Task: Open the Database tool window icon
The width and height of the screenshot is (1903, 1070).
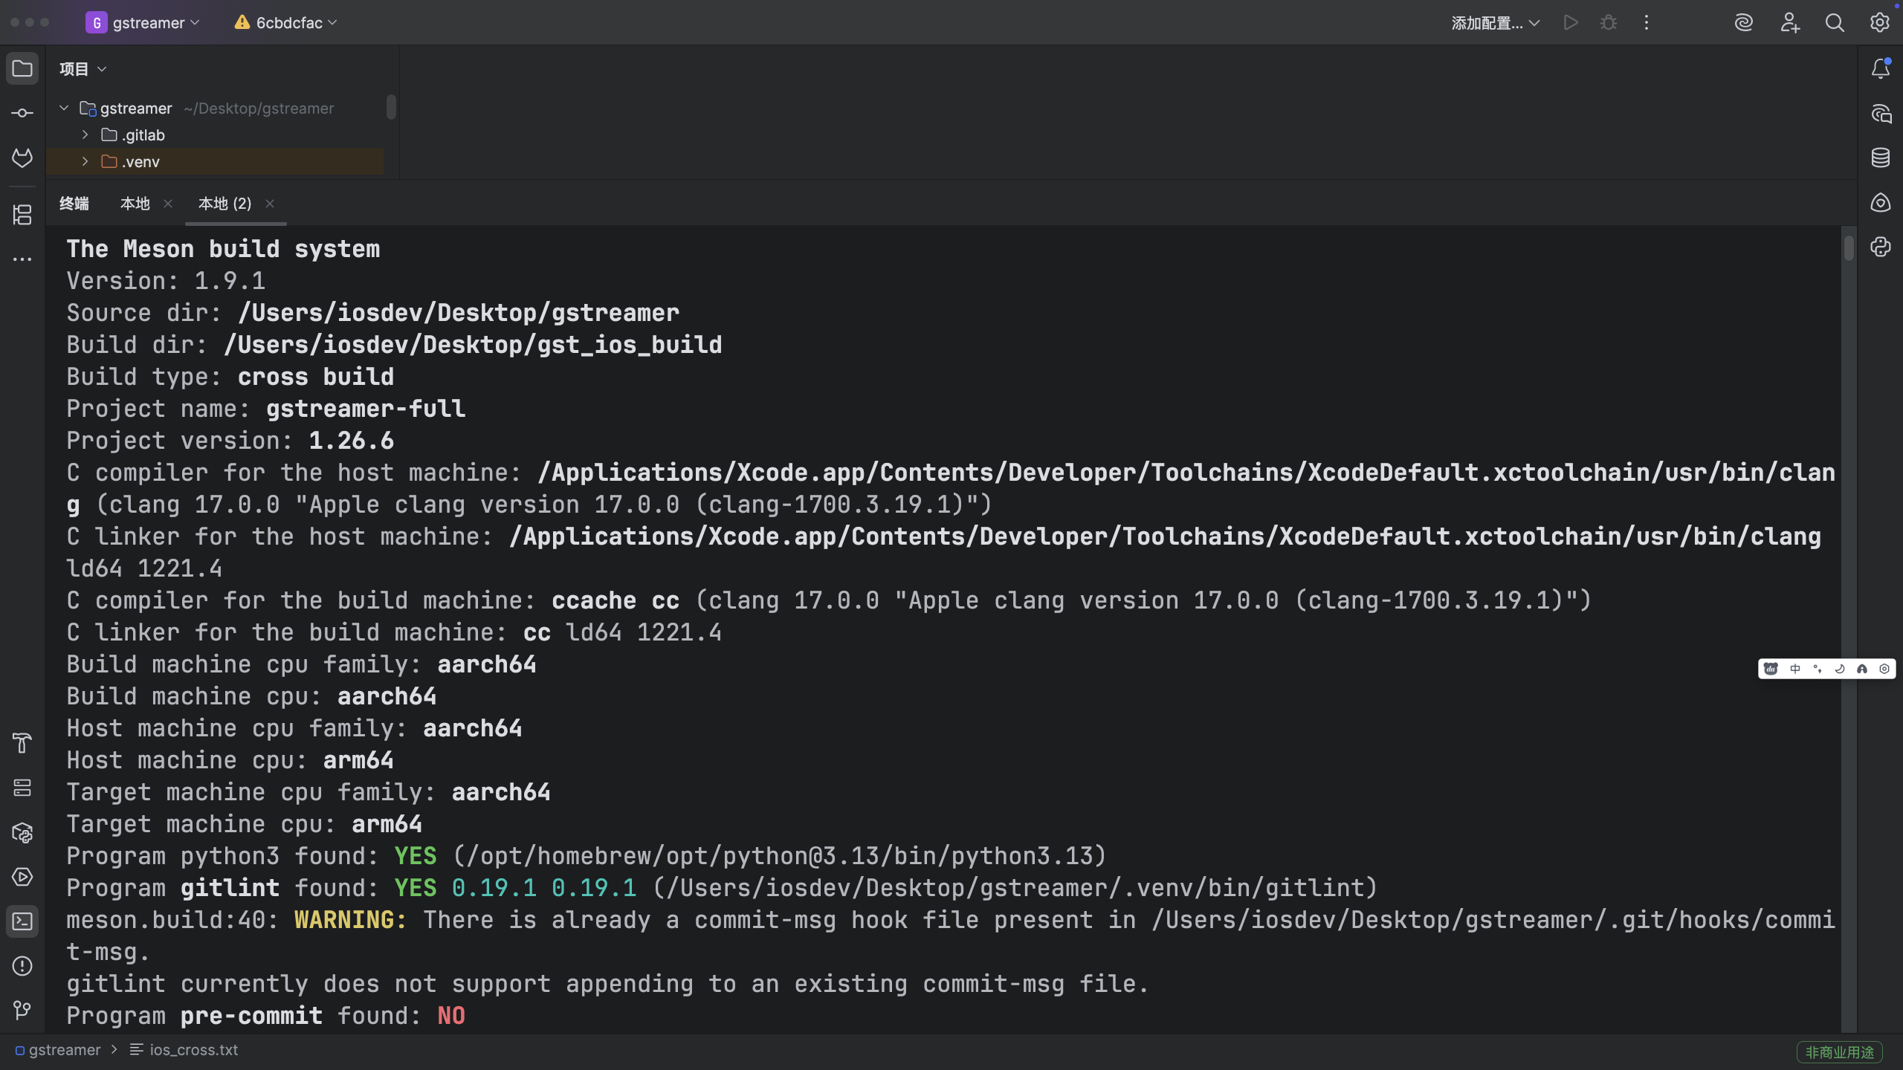Action: coord(1881,158)
